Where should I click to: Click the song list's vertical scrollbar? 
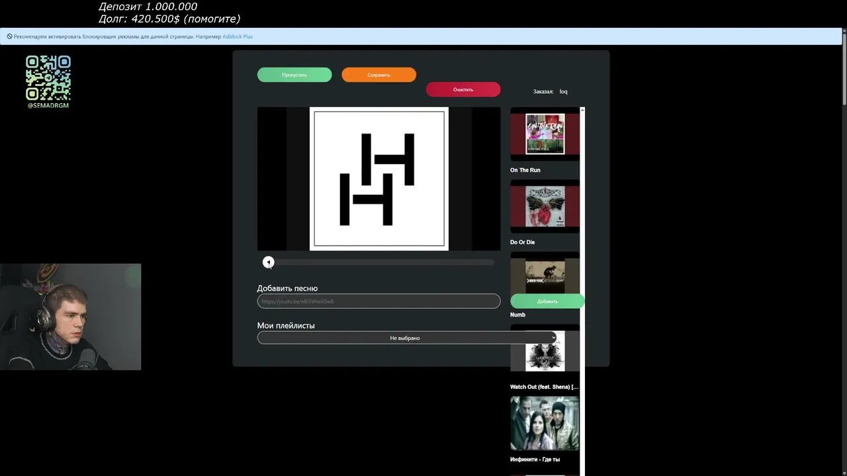click(582, 291)
